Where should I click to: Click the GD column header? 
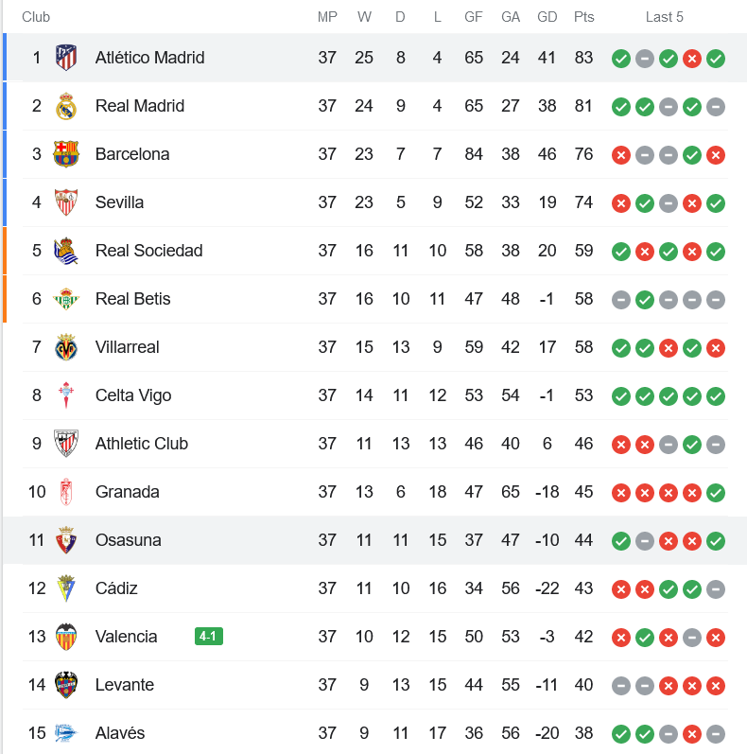(x=547, y=17)
